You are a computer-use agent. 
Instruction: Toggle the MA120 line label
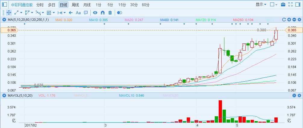206,20
